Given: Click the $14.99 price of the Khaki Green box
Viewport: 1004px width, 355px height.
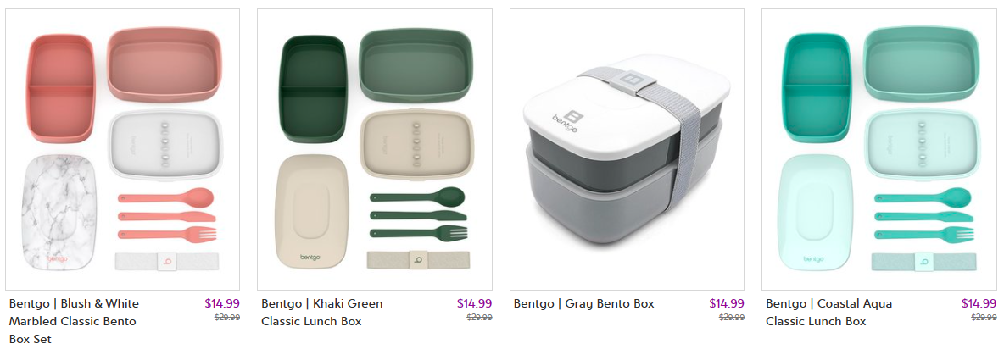Looking at the screenshot, I should pos(475,304).
